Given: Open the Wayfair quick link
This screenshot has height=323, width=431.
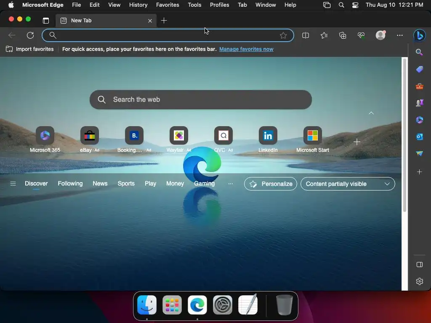Looking at the screenshot, I should click(178, 140).
